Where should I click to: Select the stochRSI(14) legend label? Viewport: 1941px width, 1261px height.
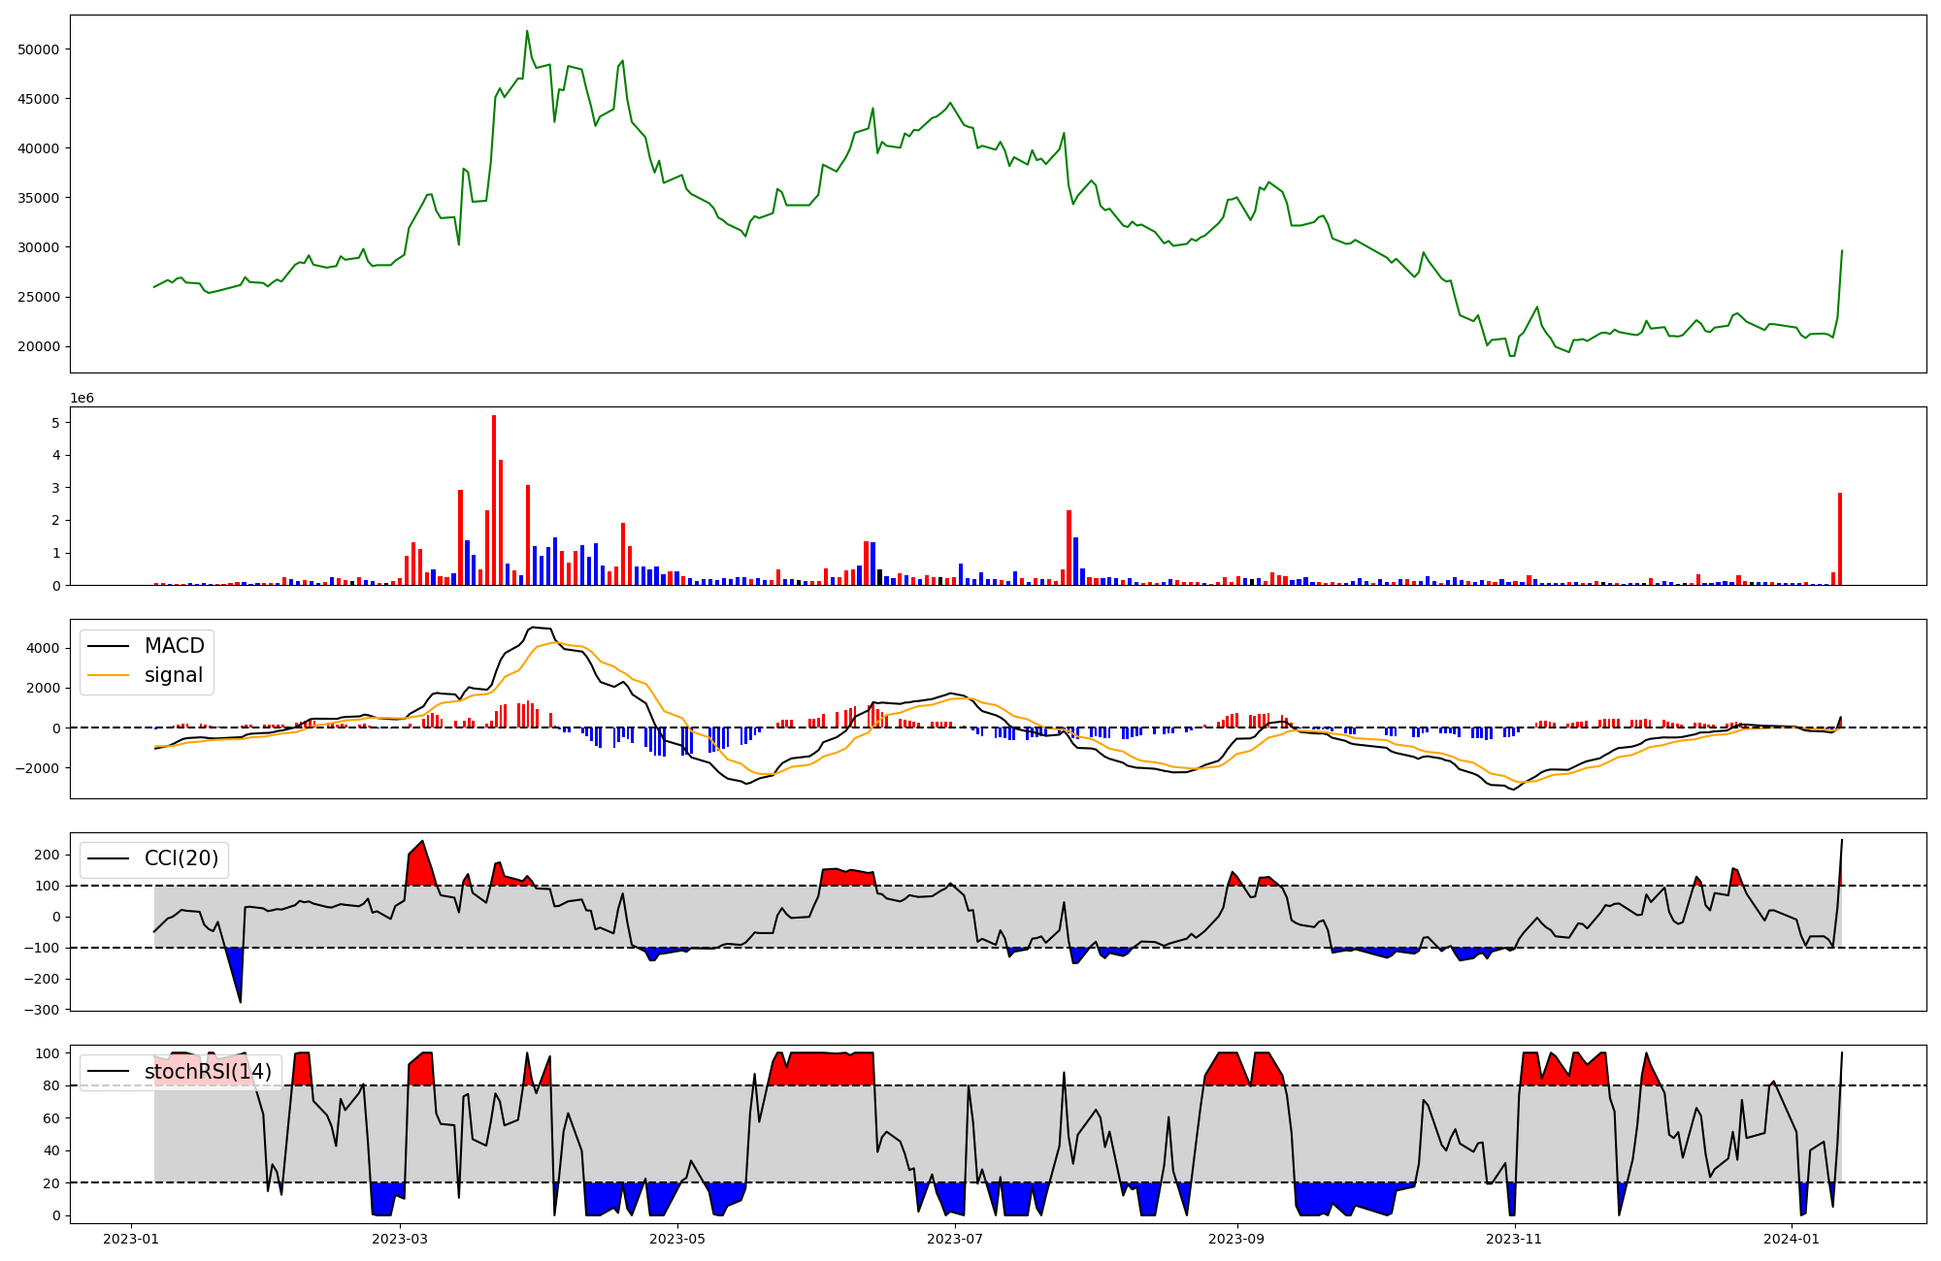coord(208,1072)
